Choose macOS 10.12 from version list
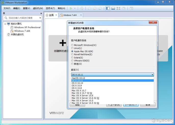The image size is (175, 125). pos(112,78)
